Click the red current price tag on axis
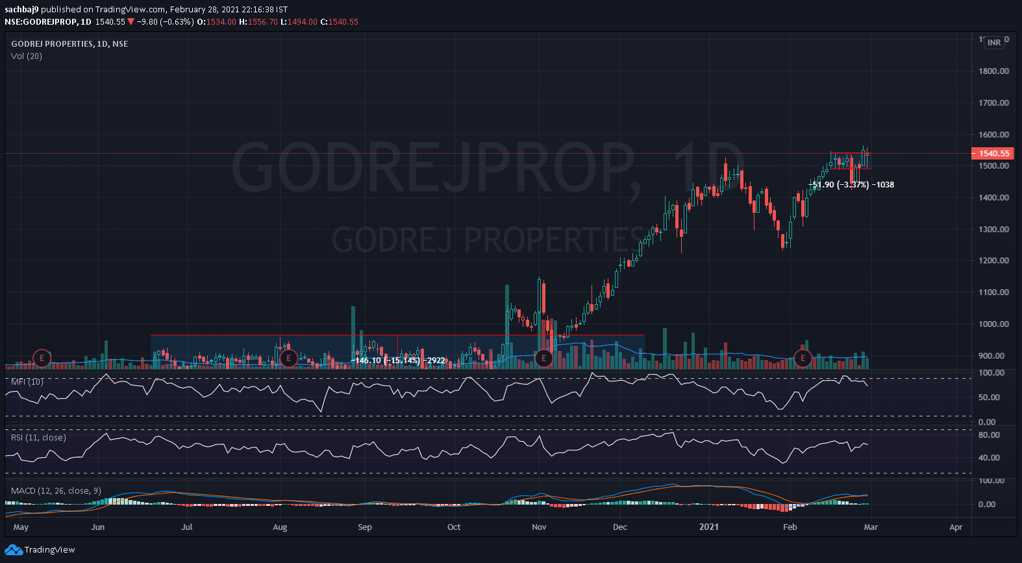 point(993,154)
